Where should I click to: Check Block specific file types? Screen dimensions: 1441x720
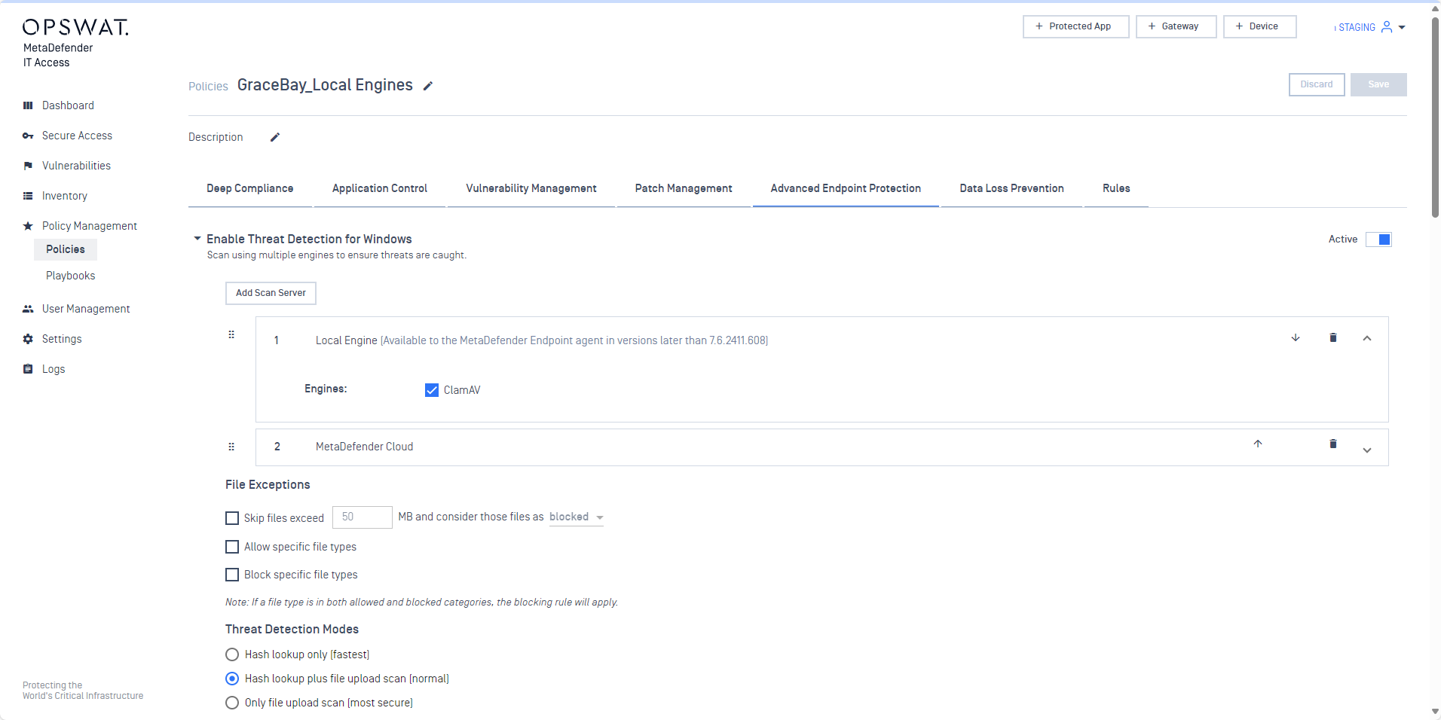tap(232, 575)
